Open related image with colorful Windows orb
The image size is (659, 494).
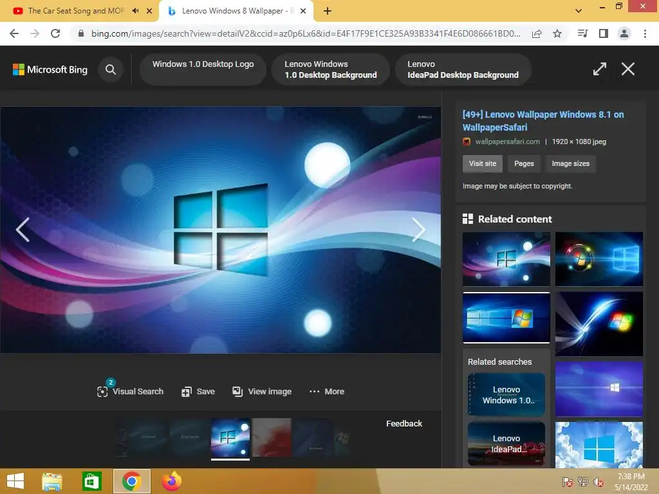click(x=599, y=259)
